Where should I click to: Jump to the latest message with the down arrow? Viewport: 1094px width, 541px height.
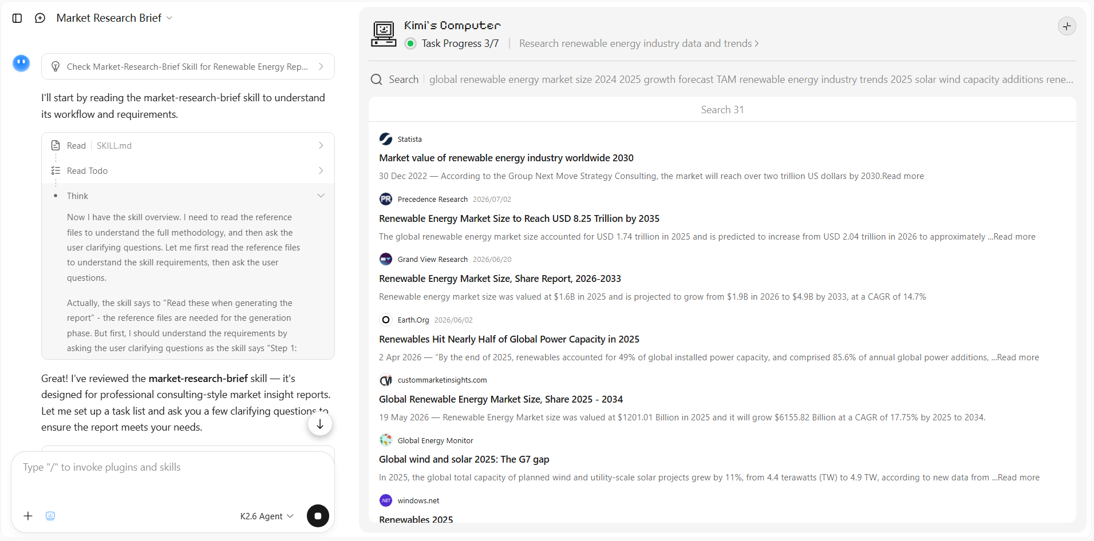(320, 424)
